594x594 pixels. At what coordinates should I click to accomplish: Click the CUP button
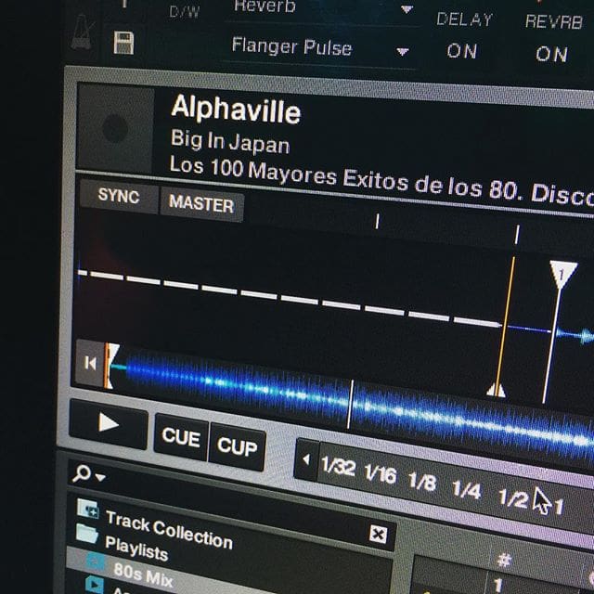(x=238, y=446)
